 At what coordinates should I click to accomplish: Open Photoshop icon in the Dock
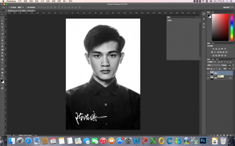[203, 141]
